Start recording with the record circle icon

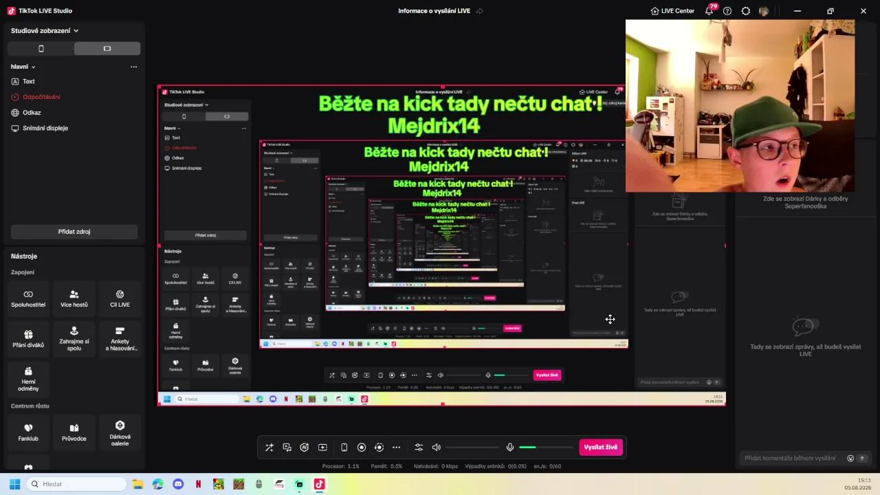pyautogui.click(x=362, y=448)
